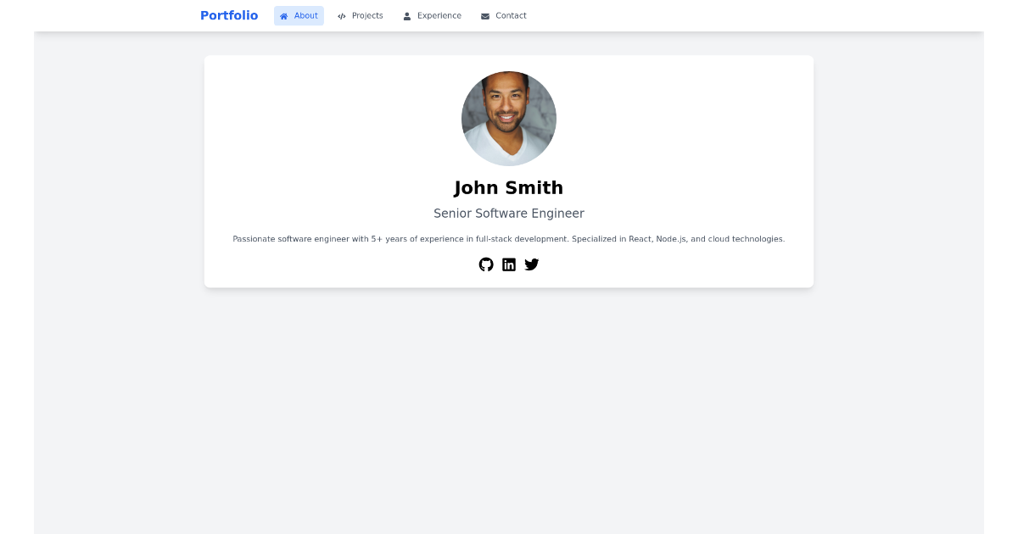Click the bio description paragraph
Viewport: 1018px width, 534px height.
pos(508,239)
